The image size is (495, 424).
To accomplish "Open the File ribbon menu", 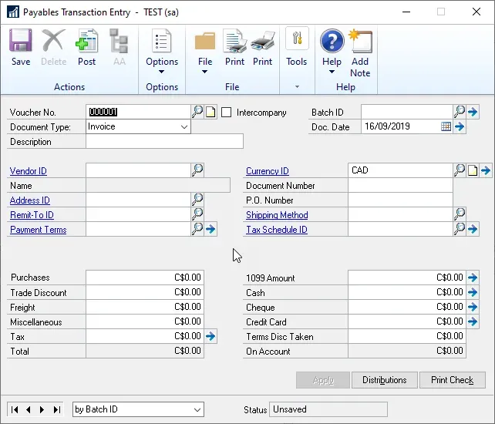I will point(205,52).
